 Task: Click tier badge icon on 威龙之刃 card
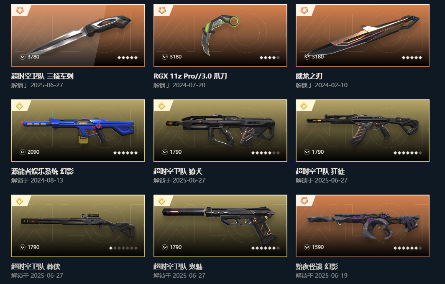coord(304,11)
